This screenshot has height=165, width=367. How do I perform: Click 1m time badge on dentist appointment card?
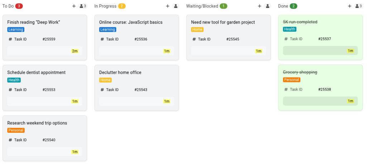point(75,101)
